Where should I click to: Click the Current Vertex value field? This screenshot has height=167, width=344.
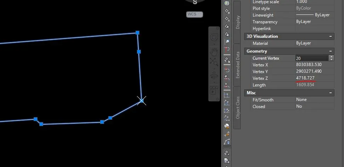[x=311, y=58]
